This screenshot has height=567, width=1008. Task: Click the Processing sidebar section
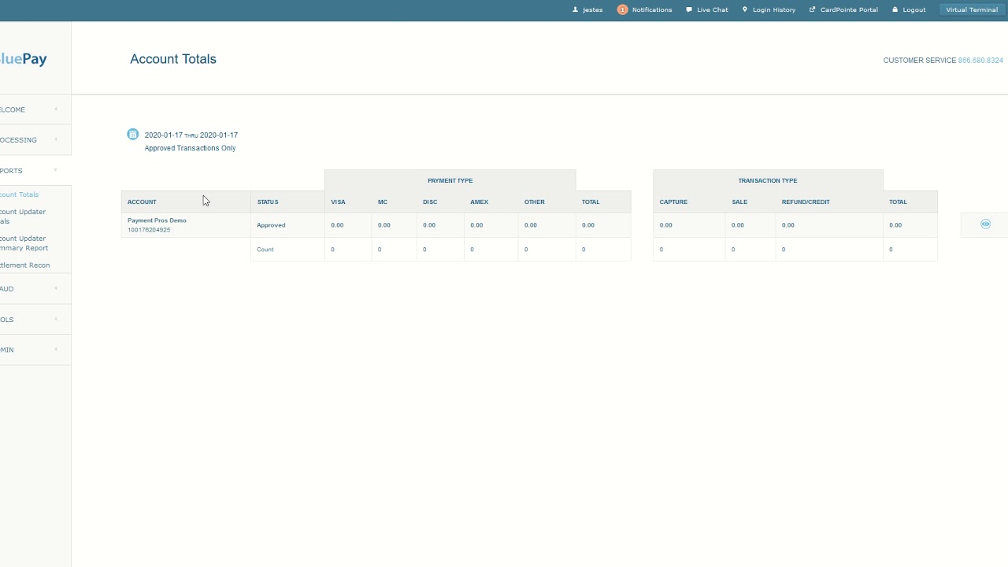click(x=35, y=139)
